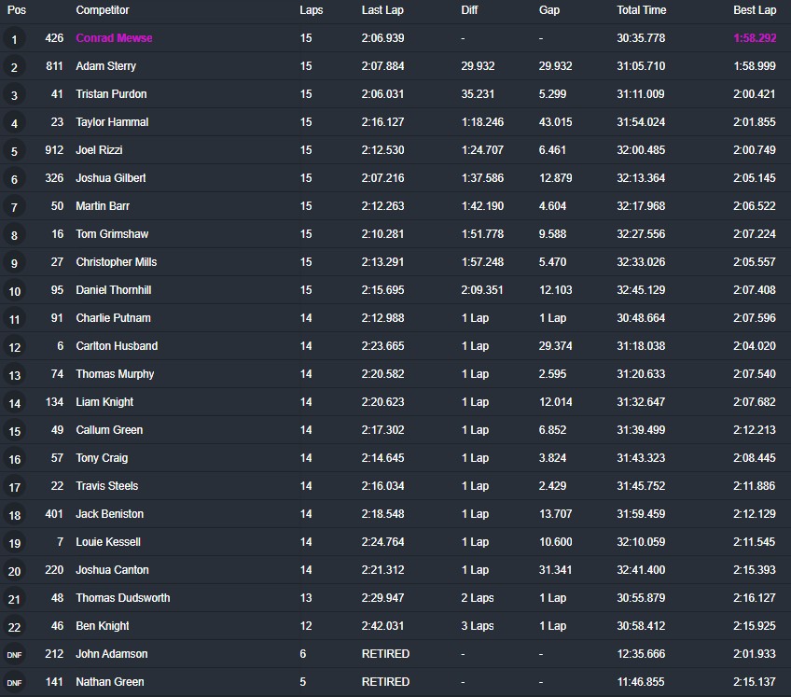
Task: Click position 22 circle badge
Action: 14,626
